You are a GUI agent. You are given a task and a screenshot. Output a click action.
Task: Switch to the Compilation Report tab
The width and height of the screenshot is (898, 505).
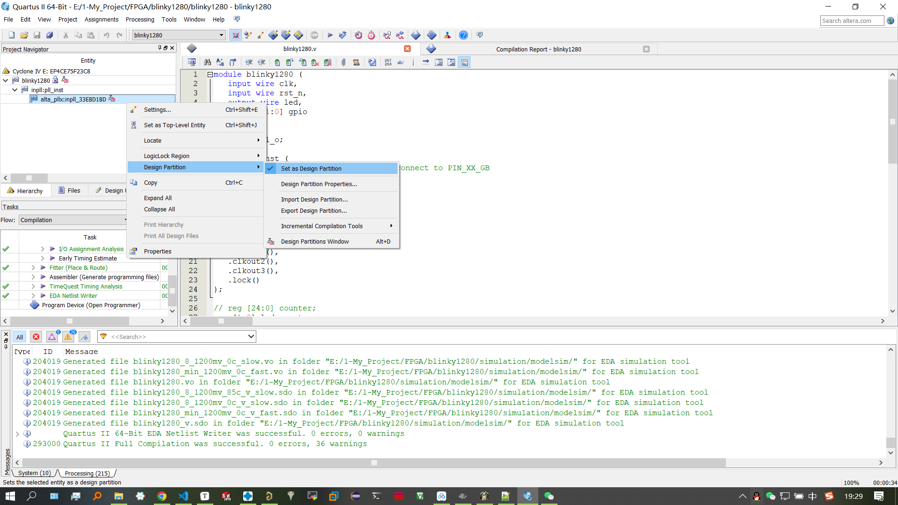click(x=539, y=49)
